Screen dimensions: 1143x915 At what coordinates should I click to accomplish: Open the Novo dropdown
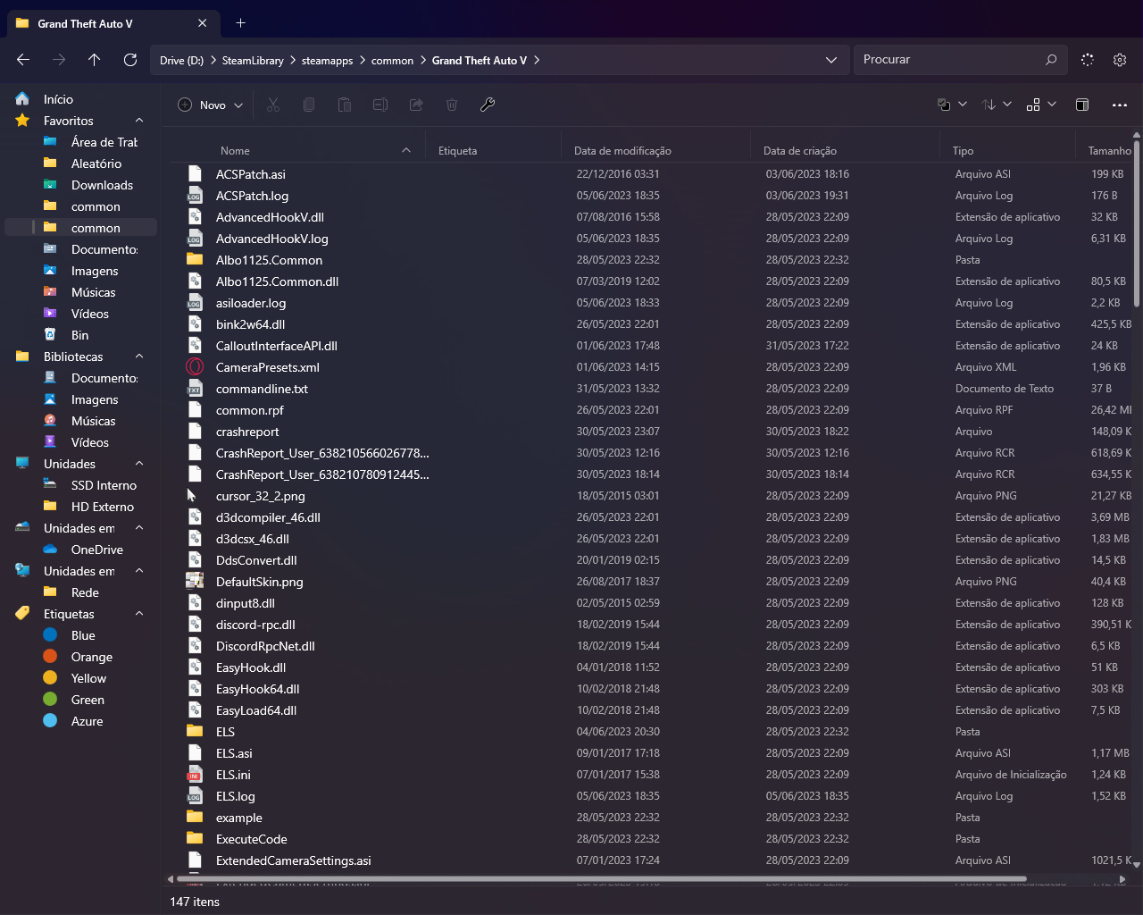211,105
